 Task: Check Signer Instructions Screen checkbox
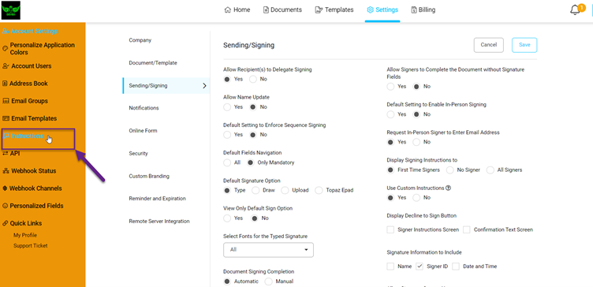tap(390, 229)
